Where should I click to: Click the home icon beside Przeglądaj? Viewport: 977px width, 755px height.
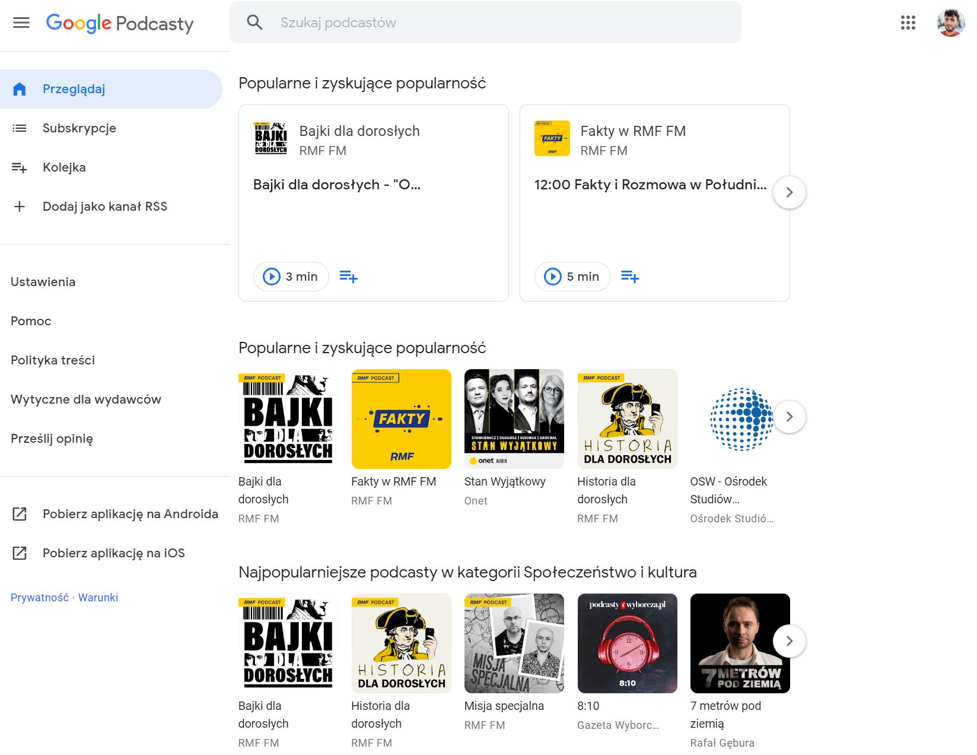coord(20,89)
